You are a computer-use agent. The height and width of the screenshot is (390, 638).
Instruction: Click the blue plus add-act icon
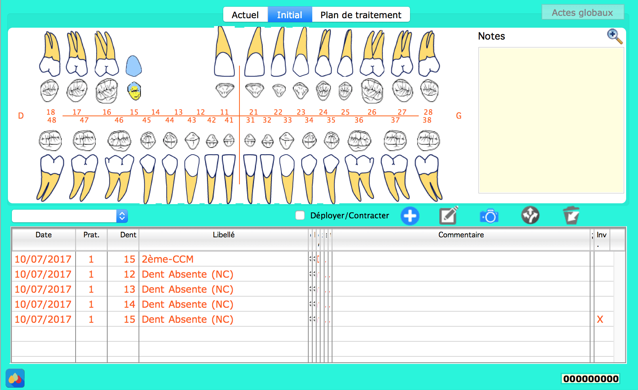410,216
